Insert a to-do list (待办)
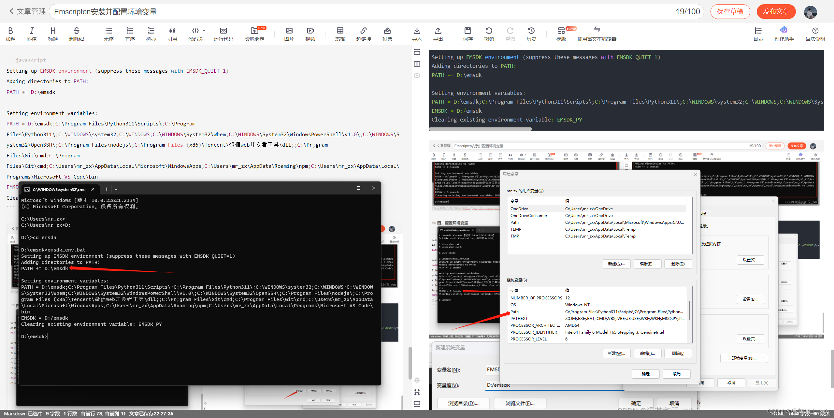The image size is (834, 418). (x=151, y=34)
